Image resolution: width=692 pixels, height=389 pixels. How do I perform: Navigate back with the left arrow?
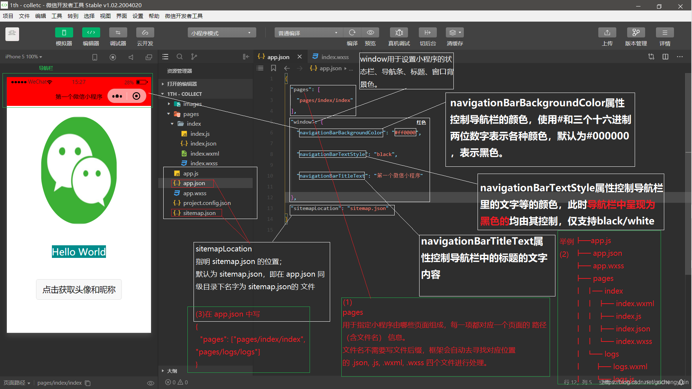click(x=287, y=68)
